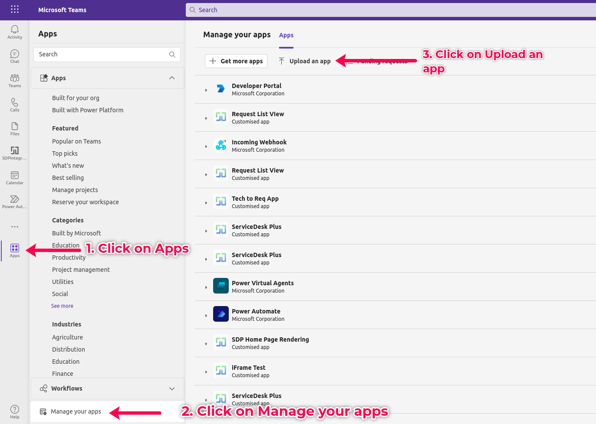Select the Apps tab beside Manage your apps
Viewport: 596px width, 424px height.
[x=286, y=36]
